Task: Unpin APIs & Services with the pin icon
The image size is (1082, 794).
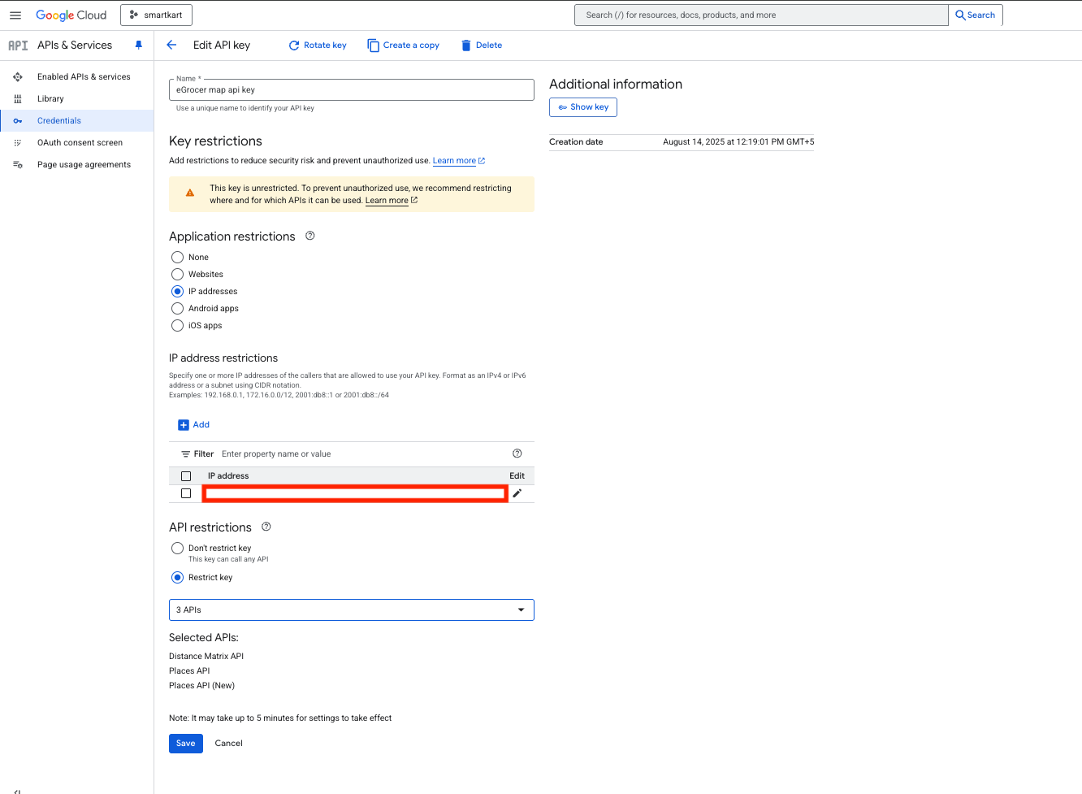Action: pos(138,46)
